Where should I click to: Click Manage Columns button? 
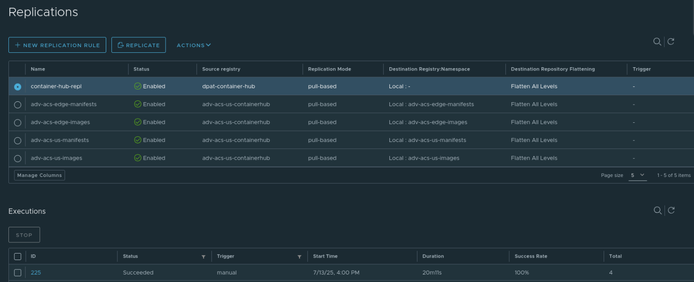coord(39,175)
